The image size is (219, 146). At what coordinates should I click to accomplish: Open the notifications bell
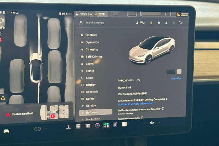point(166,23)
